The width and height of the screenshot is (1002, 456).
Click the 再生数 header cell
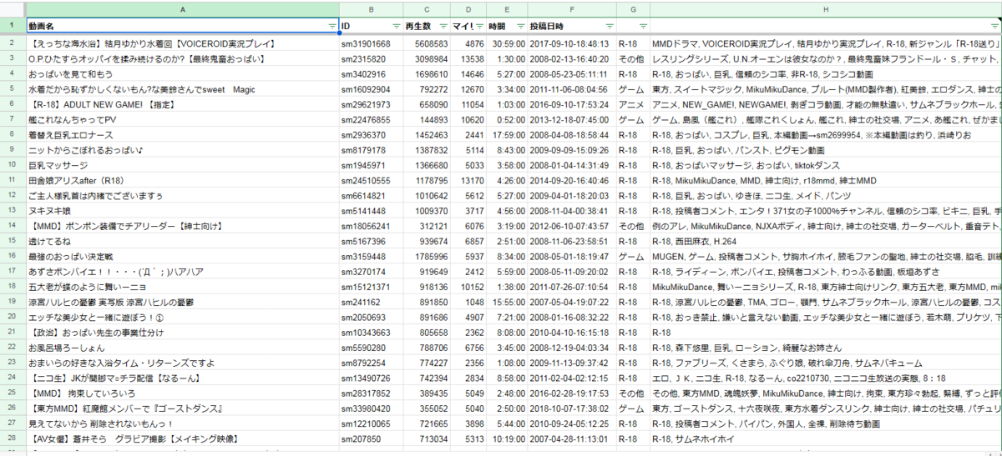click(x=428, y=26)
